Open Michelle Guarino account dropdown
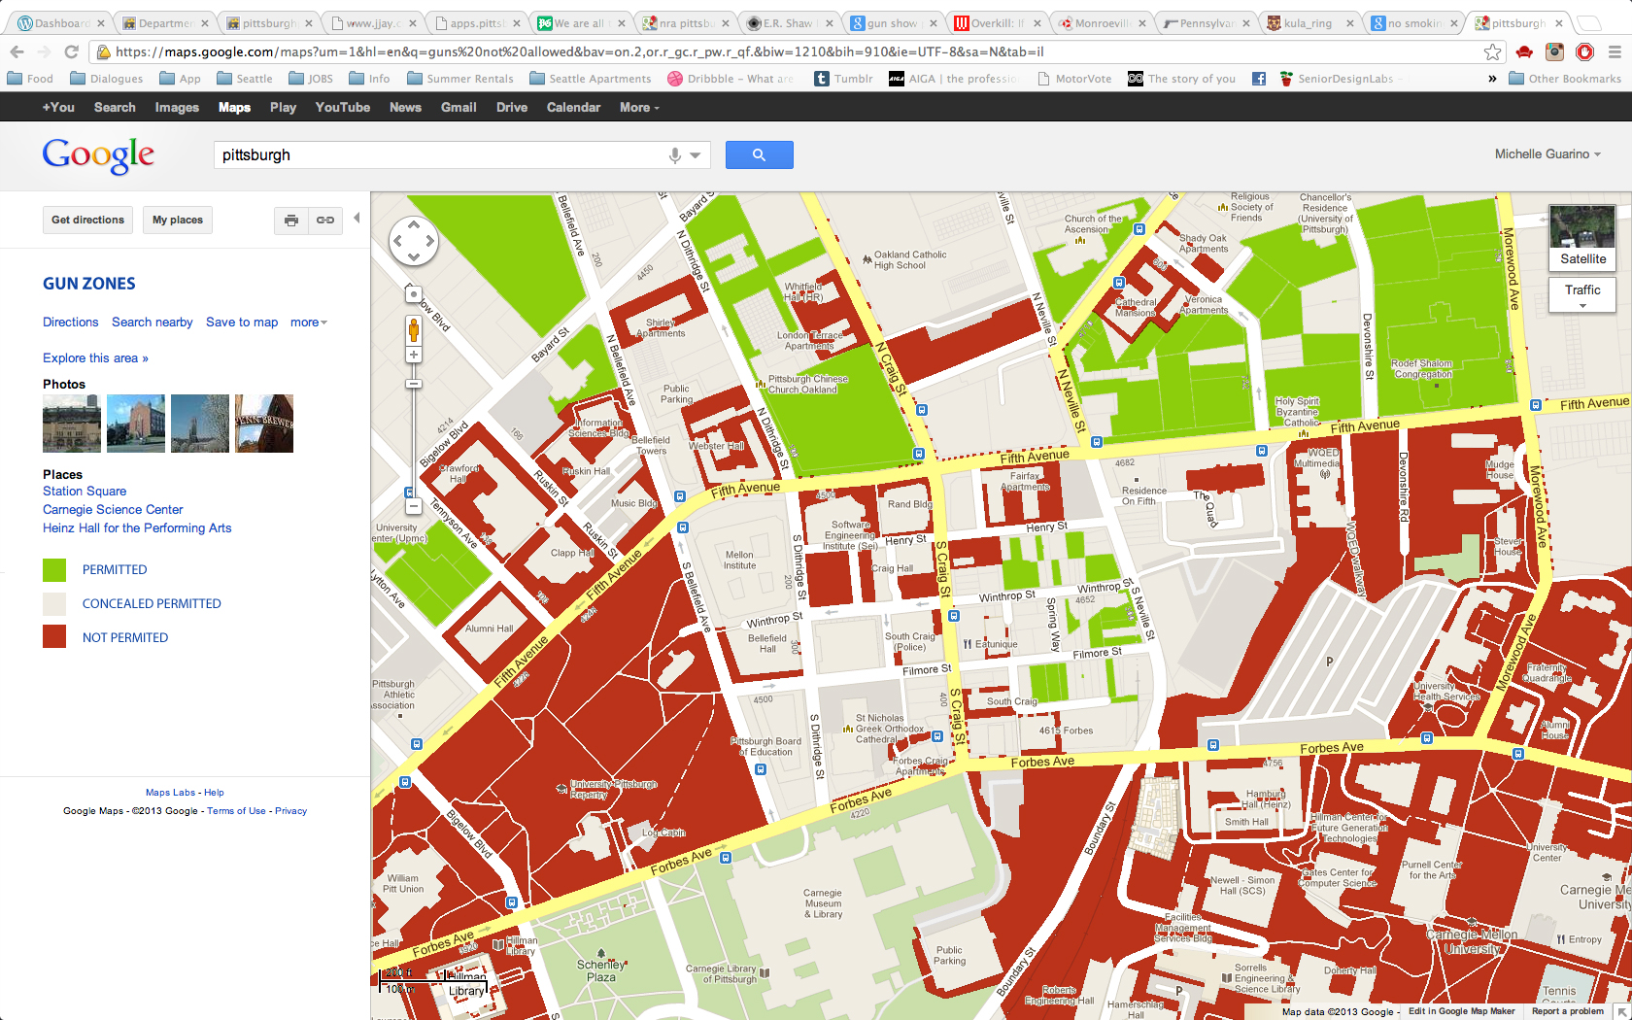This screenshot has height=1020, width=1632. pos(1547,154)
